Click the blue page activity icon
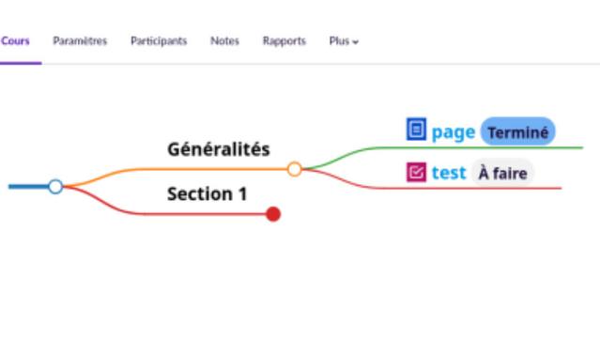 point(416,130)
